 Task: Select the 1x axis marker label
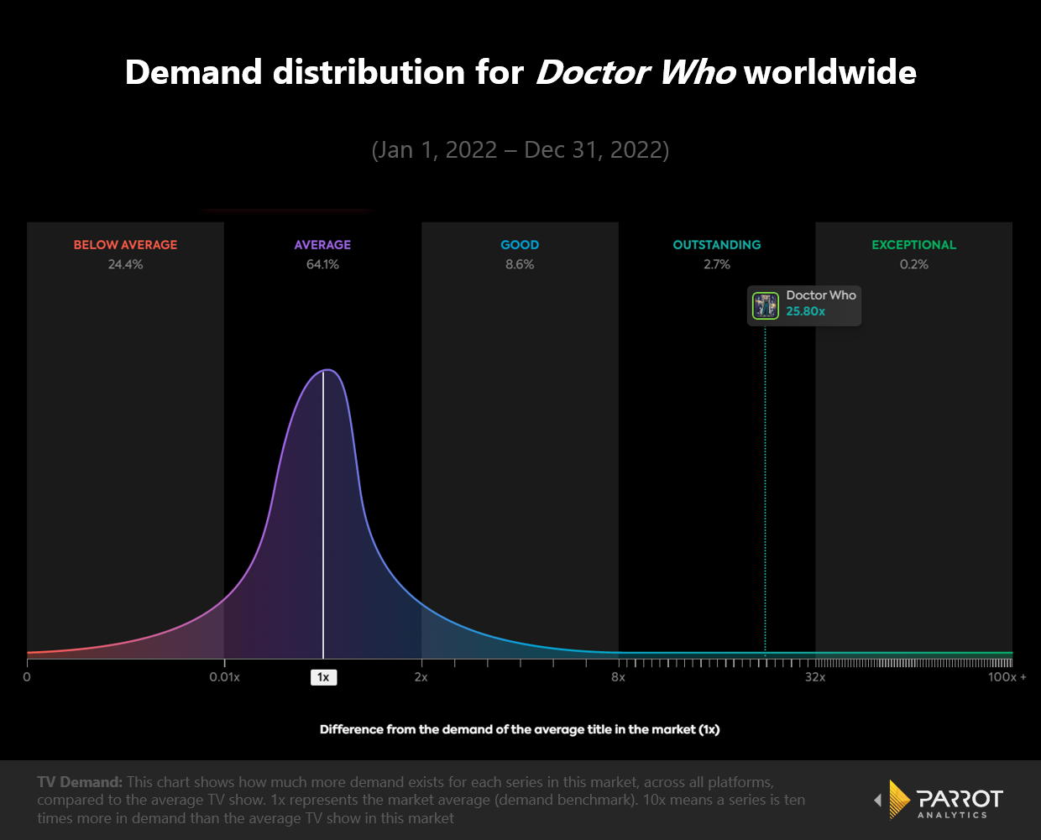click(x=323, y=677)
